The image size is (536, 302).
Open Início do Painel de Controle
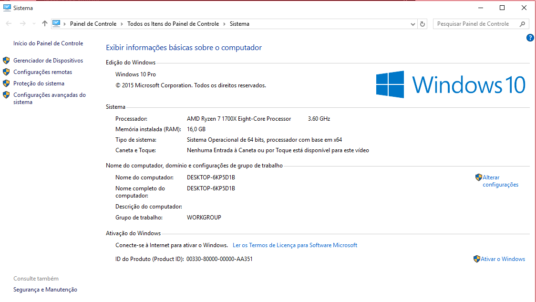pyautogui.click(x=48, y=43)
